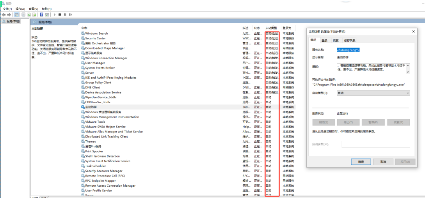Screen dimensions: 425x198
Task: Click the 停止(T) button
Action: click(348, 122)
